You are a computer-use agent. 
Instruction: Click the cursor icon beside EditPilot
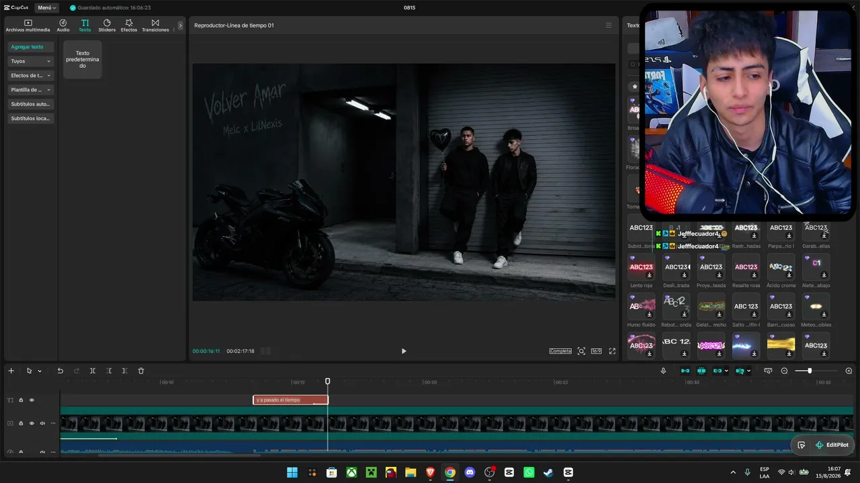[802, 445]
